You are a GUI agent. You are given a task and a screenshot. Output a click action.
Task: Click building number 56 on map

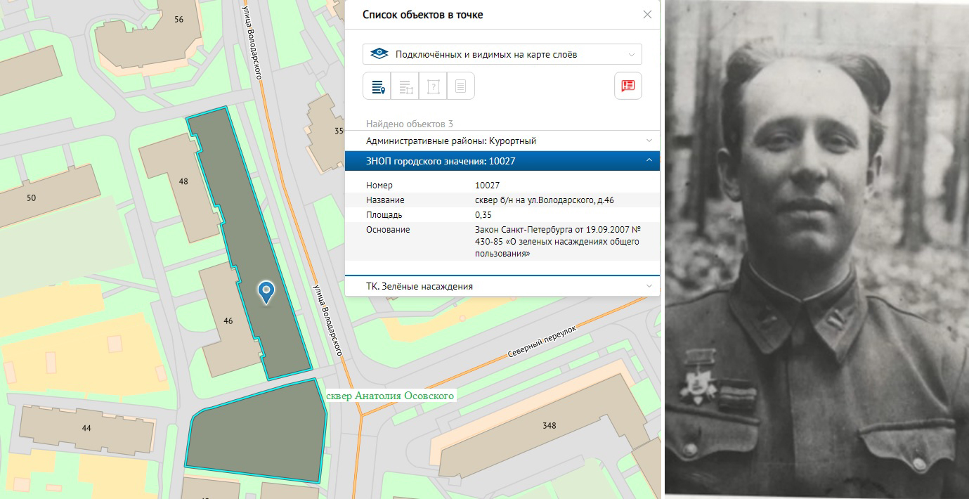tap(178, 19)
